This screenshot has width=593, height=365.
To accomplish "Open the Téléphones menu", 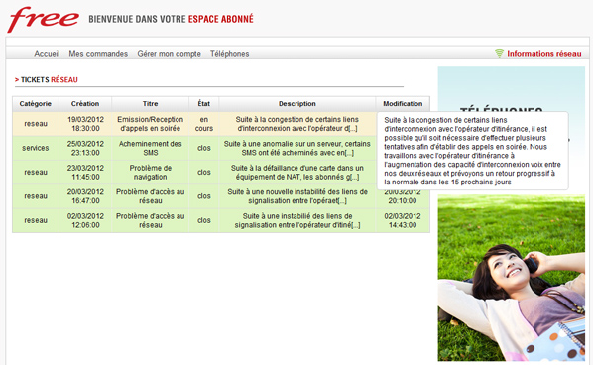I will pos(229,54).
